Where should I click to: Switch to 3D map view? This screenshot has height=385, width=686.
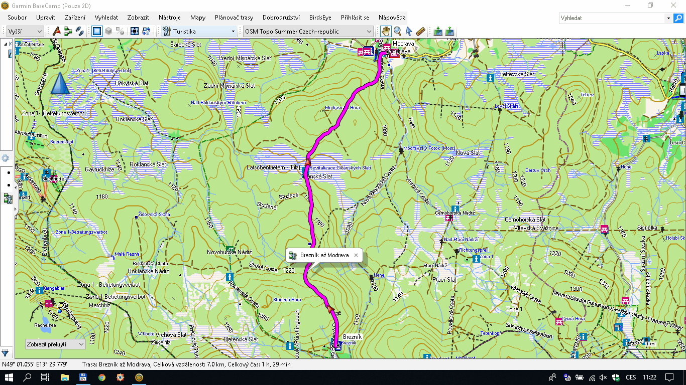pos(108,31)
